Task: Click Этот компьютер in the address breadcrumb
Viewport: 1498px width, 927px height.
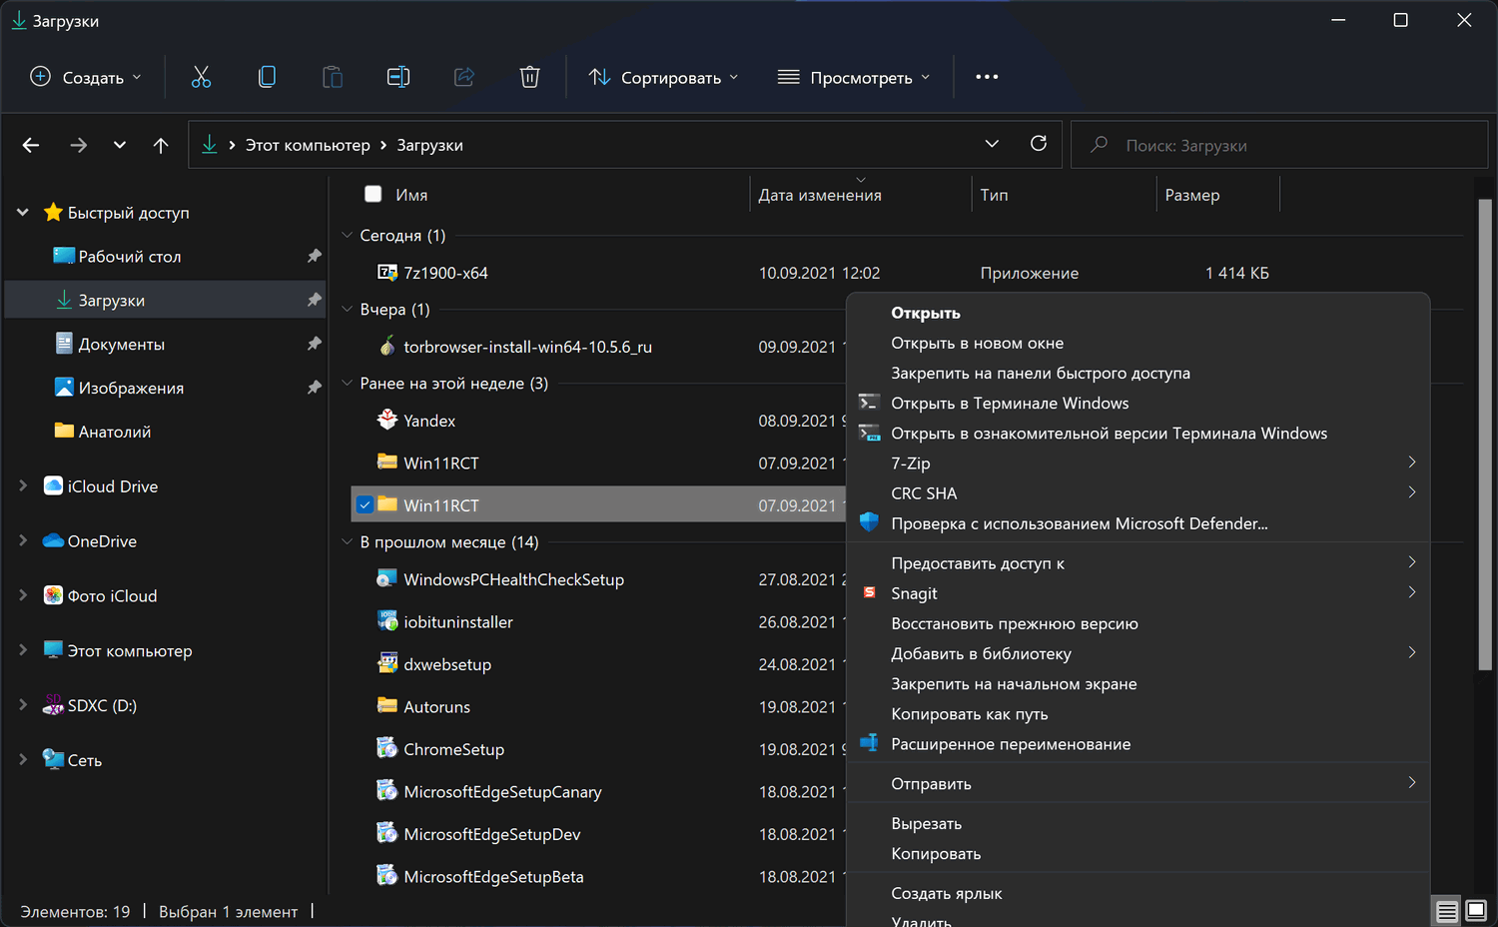Action: tap(308, 145)
